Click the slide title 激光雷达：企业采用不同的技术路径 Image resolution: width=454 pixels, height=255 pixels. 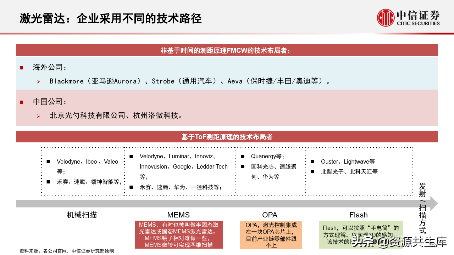[x=111, y=18]
